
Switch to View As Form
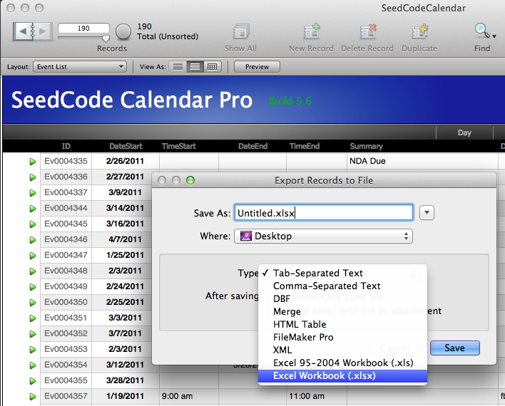[x=178, y=66]
